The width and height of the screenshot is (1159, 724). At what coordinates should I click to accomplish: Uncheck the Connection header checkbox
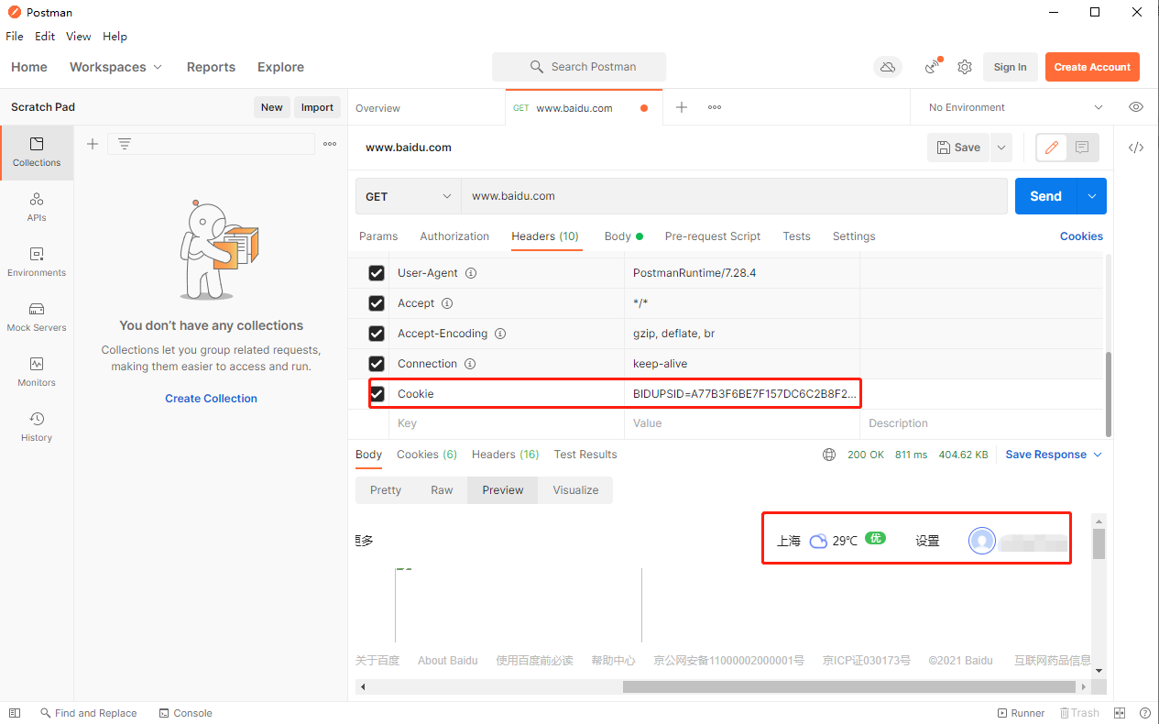377,364
